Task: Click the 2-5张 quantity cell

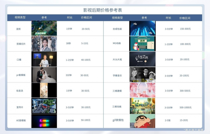Action: (x=168, y=120)
